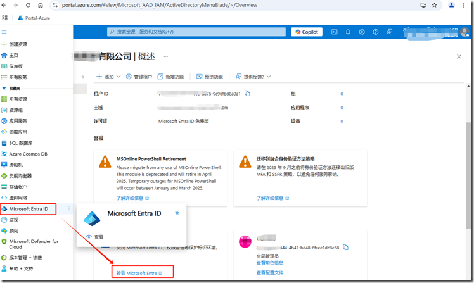Open the 设备 count link
This screenshot has width=474, height=283.
click(342, 121)
